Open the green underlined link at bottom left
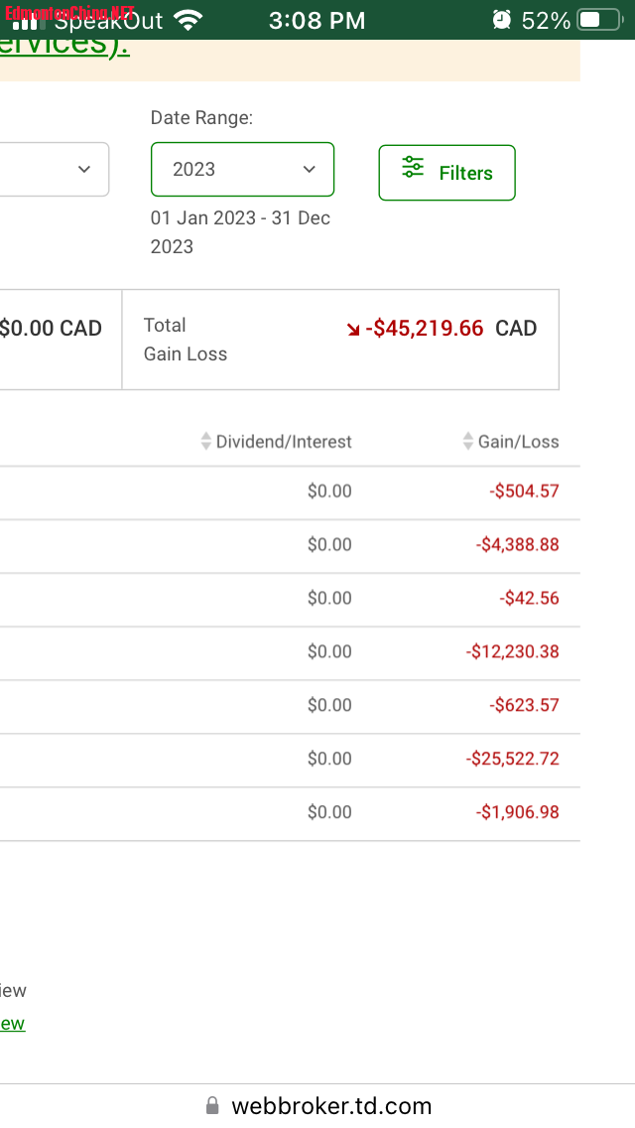This screenshot has height=1128, width=635. coord(13,1023)
